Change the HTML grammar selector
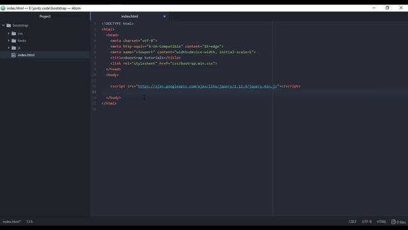The height and width of the screenshot is (230, 408). coord(381,222)
